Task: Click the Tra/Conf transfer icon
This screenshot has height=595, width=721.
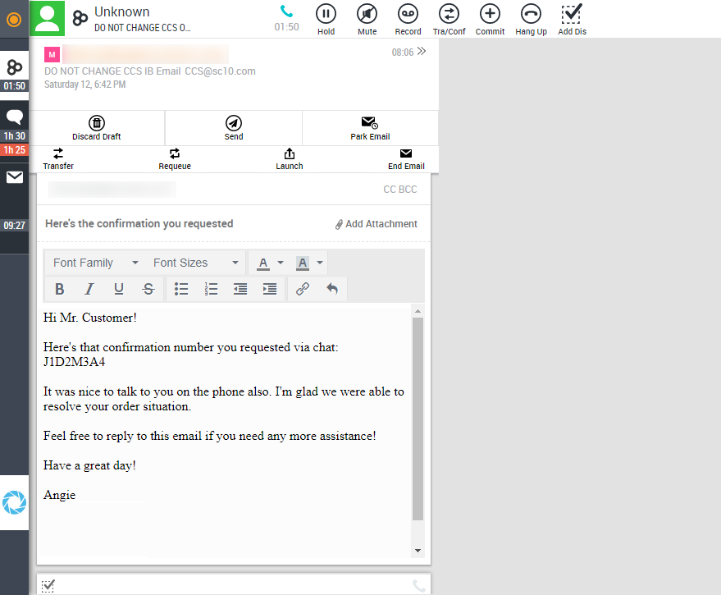Action: [449, 14]
